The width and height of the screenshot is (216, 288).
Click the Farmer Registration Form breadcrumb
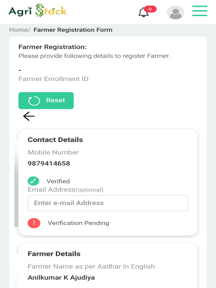73,30
